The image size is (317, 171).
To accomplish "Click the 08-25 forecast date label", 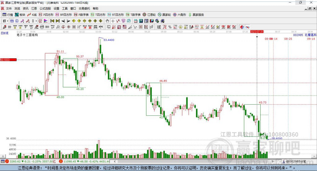I will [x=288, y=39].
